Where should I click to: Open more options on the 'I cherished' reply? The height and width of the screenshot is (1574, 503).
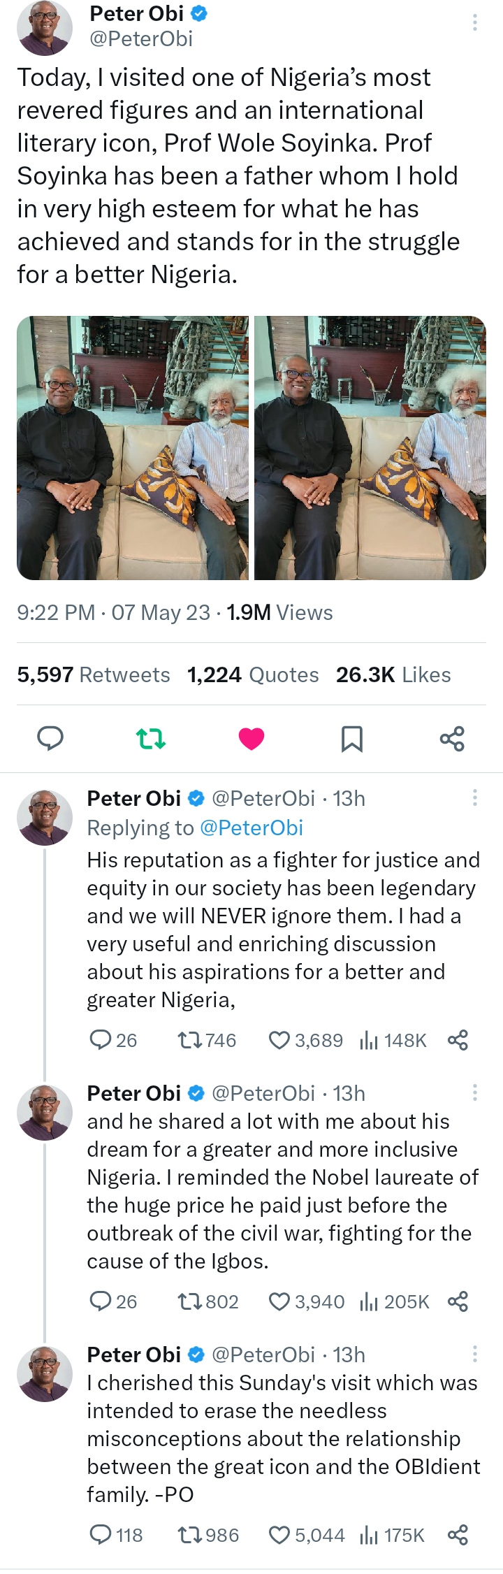[475, 1355]
